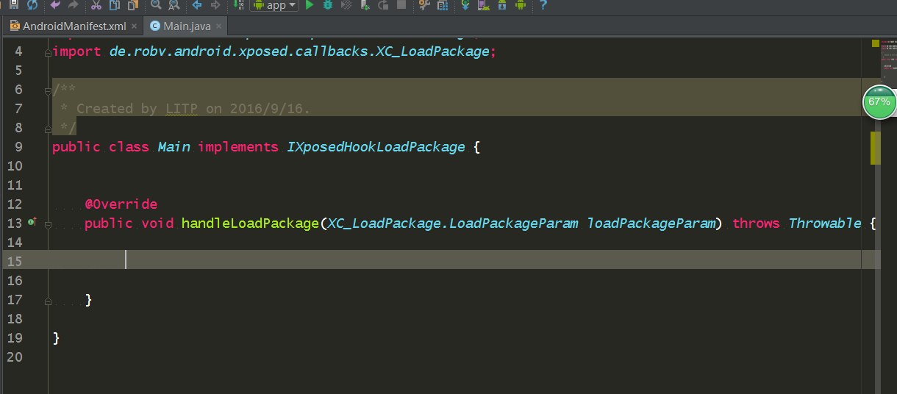Click the 'Created by LITP' comment text

(137, 109)
